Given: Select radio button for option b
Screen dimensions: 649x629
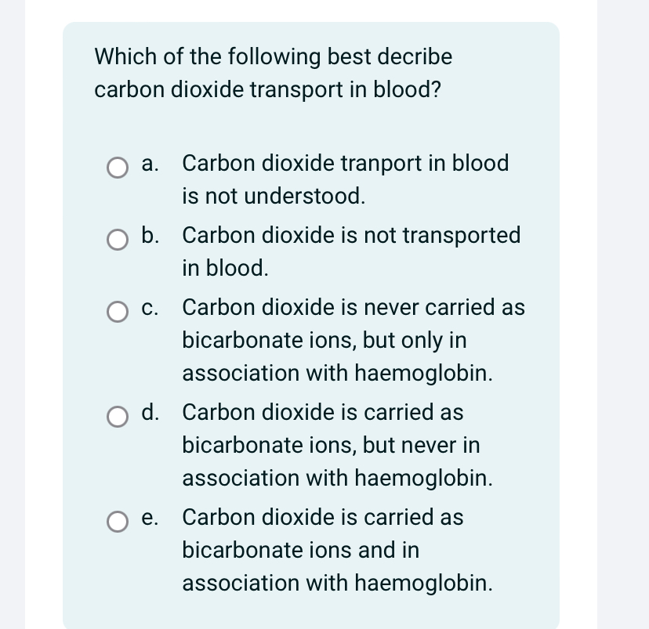Looking at the screenshot, I should [x=118, y=240].
